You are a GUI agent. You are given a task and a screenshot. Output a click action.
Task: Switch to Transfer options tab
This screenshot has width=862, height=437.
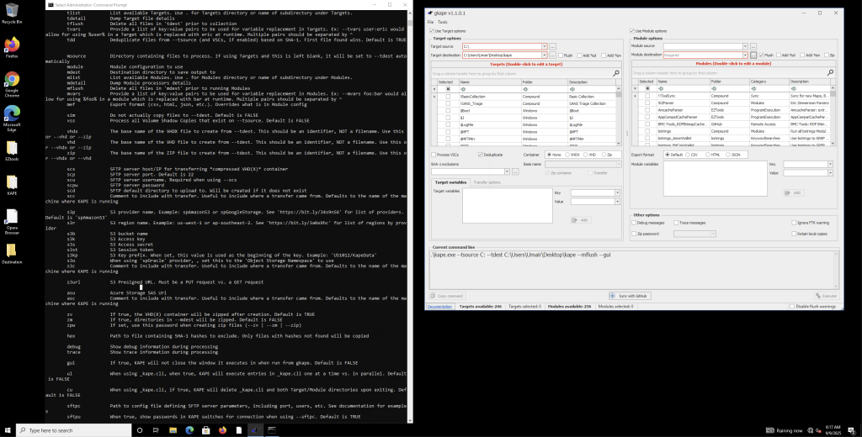coord(487,182)
